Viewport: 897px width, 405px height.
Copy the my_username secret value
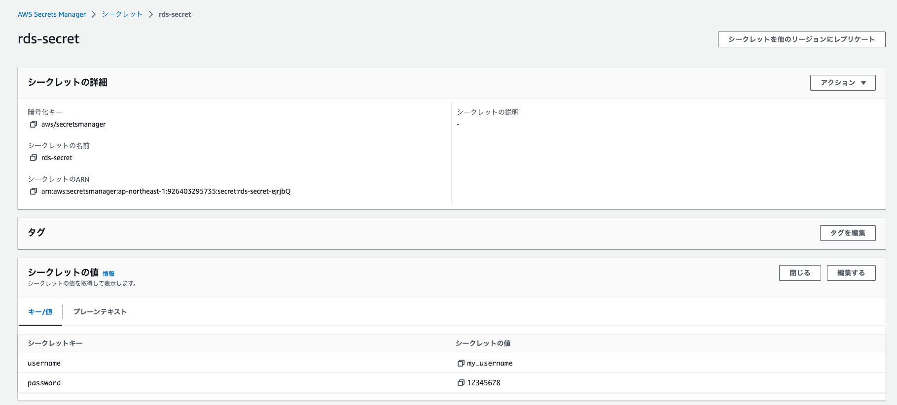click(461, 363)
